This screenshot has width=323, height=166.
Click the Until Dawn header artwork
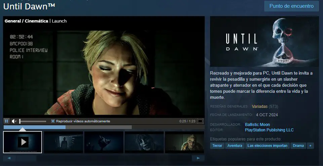pyautogui.click(x=264, y=42)
